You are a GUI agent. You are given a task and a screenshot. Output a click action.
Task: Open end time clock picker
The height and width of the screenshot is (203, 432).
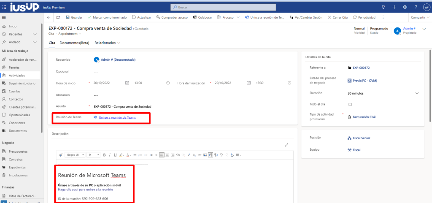(289, 83)
